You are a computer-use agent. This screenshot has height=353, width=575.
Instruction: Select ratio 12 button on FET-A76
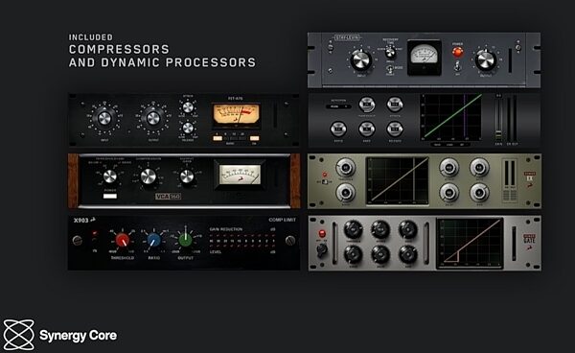[x=234, y=138]
